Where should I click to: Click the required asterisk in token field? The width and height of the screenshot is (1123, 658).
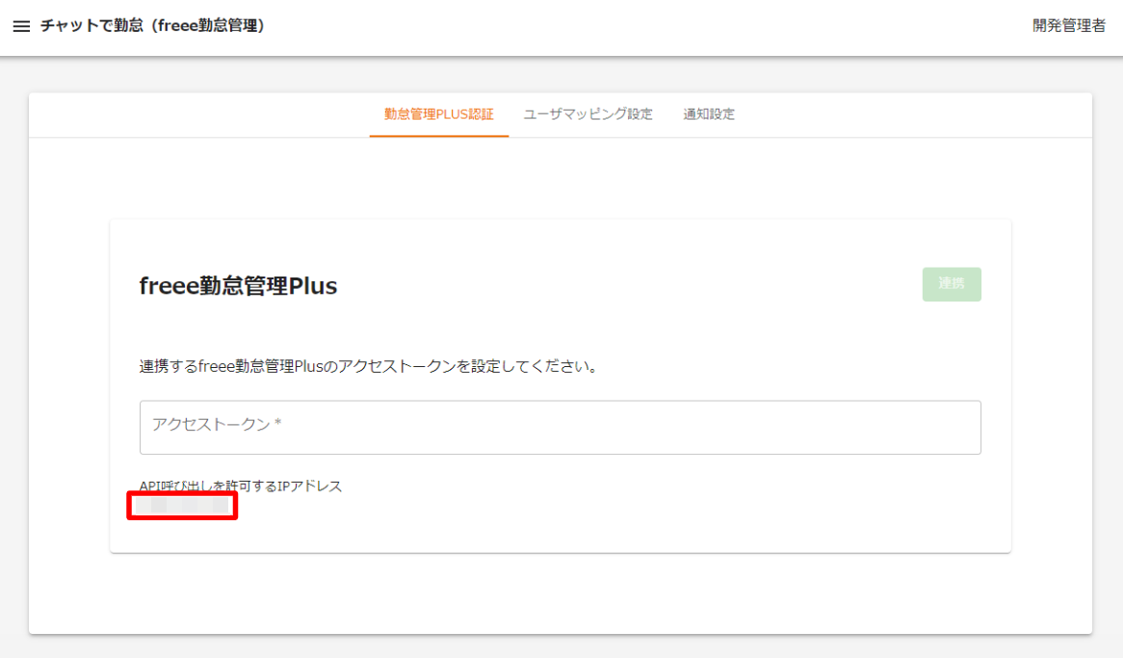[x=277, y=424]
